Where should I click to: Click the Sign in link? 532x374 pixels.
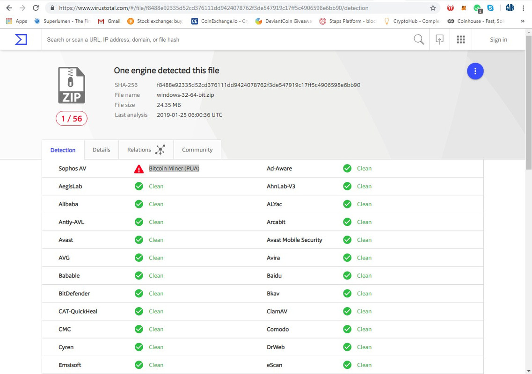tap(498, 40)
